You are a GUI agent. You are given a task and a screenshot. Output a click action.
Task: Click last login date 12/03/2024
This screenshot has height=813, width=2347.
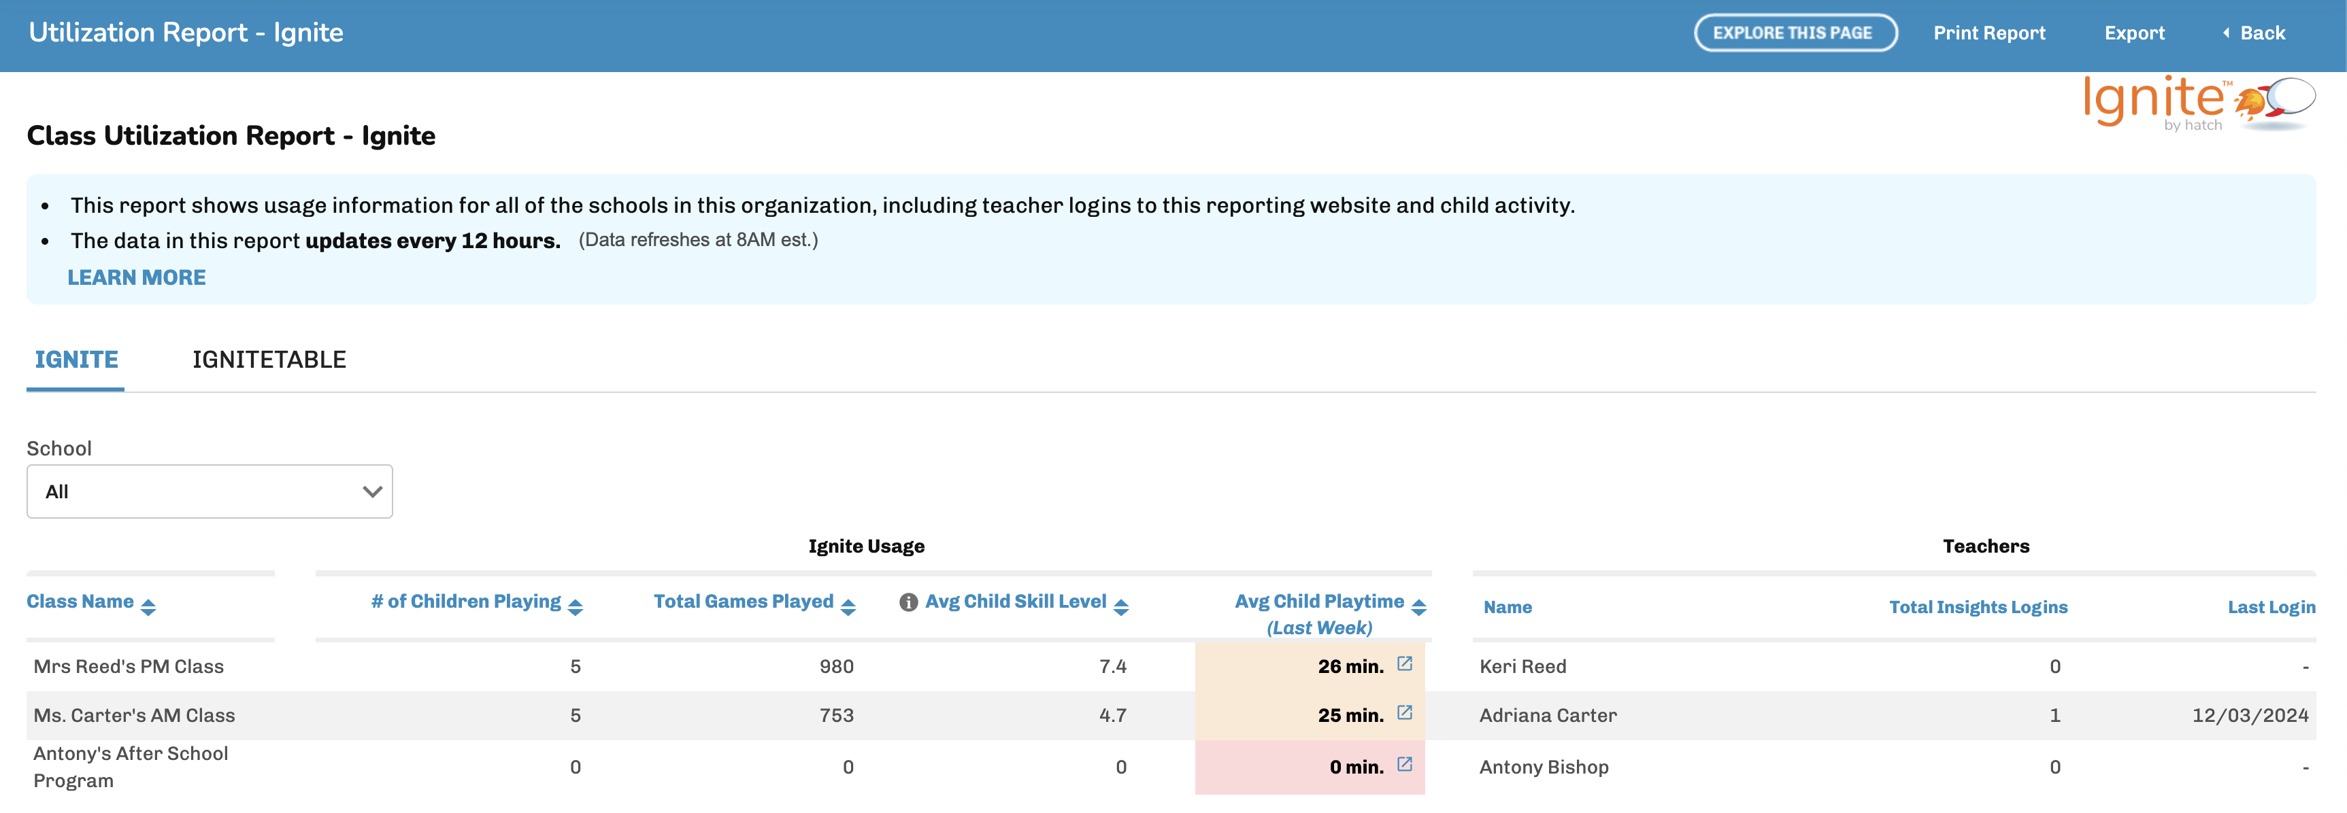click(x=2250, y=716)
